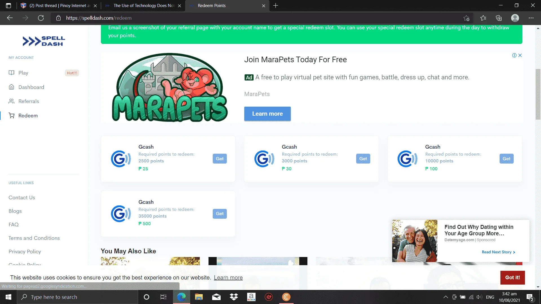Click the dating ad couple photo
The height and width of the screenshot is (304, 541).
[415, 241]
